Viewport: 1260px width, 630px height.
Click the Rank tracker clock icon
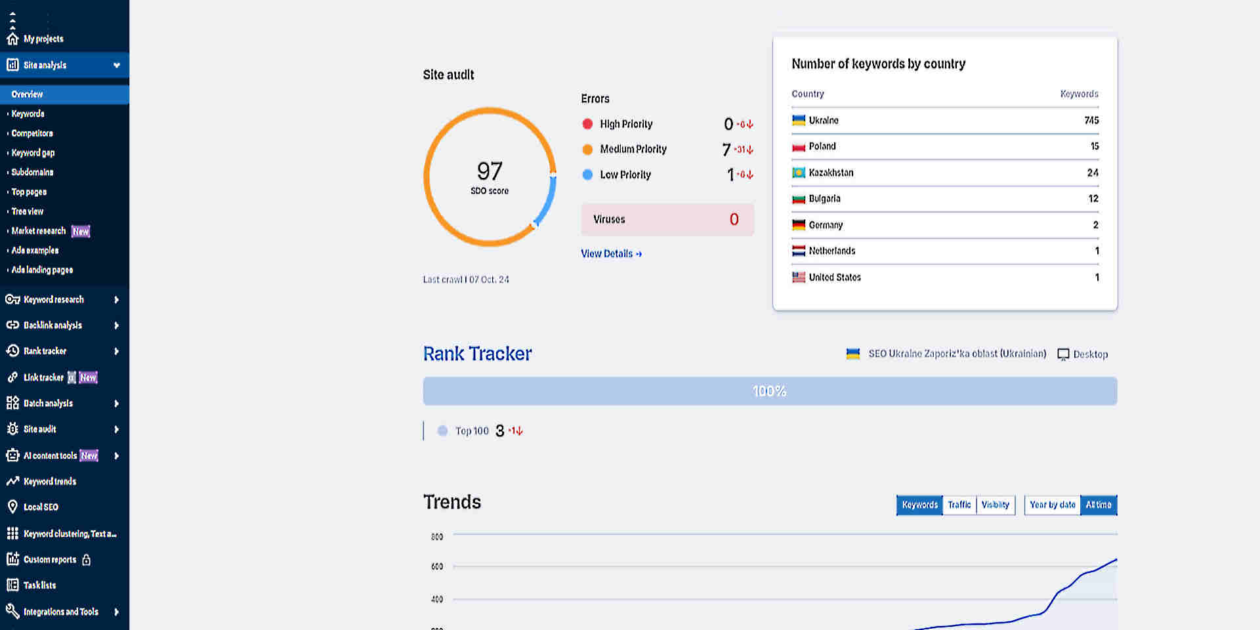pyautogui.click(x=12, y=351)
